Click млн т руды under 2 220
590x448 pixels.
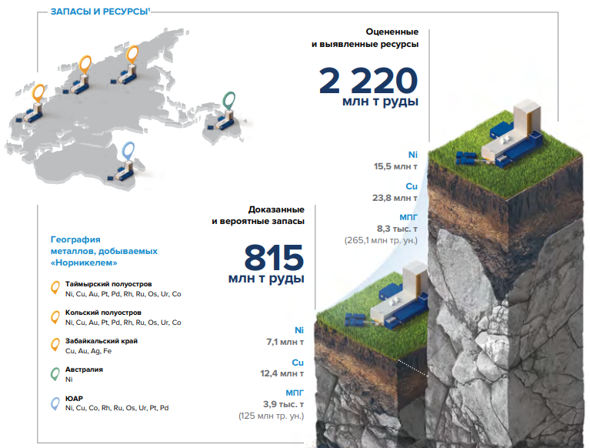click(381, 102)
